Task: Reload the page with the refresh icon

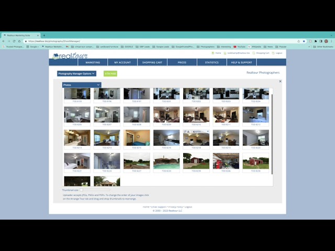Action: 14,41
